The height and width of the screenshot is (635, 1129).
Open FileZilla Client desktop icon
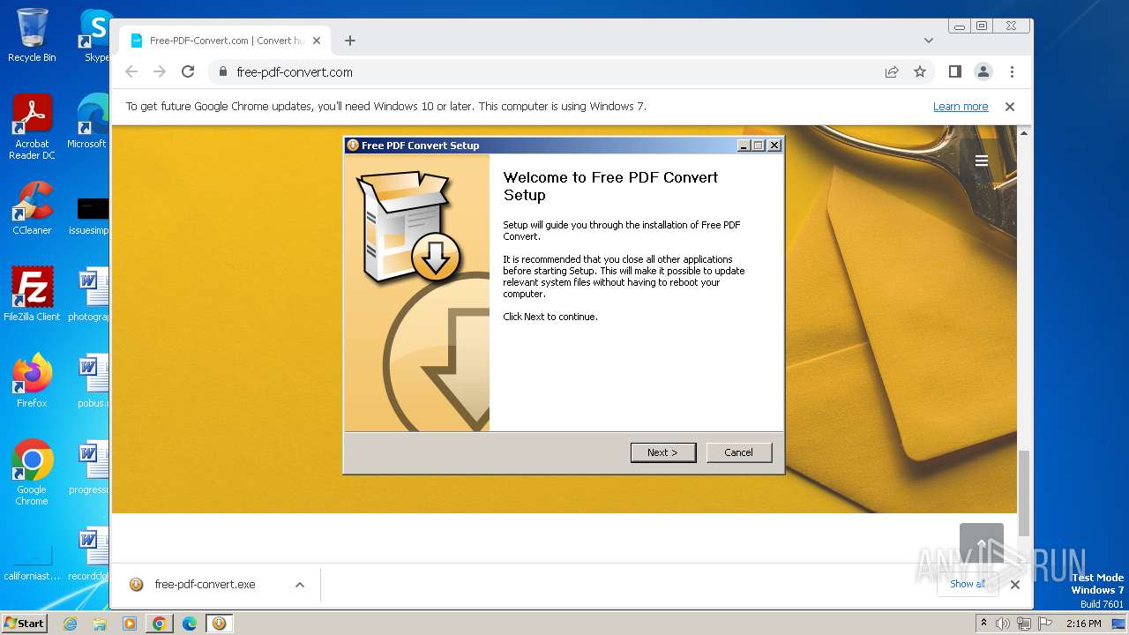pyautogui.click(x=33, y=294)
